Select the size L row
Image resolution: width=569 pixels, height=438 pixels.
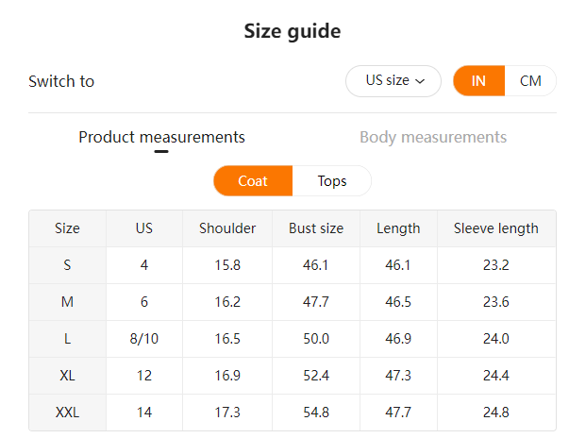67,339
